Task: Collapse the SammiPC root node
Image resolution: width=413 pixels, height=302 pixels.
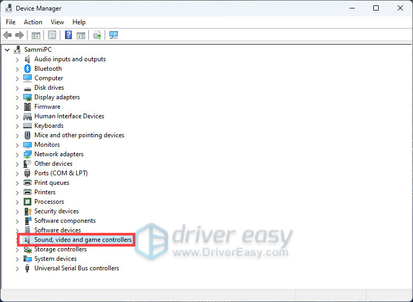Action: click(7, 50)
